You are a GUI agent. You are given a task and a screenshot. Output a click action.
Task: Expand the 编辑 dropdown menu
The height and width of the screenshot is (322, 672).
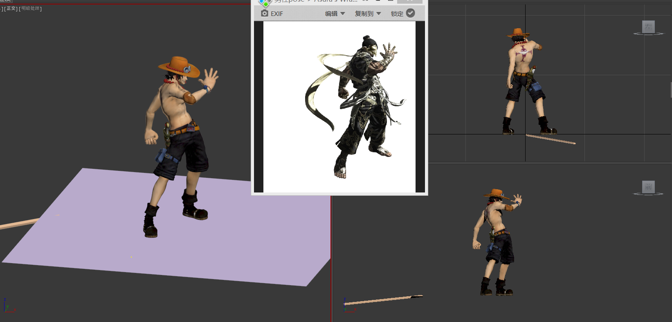point(335,13)
